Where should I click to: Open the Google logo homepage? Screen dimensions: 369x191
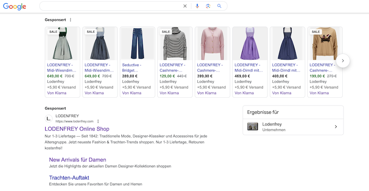click(x=14, y=6)
